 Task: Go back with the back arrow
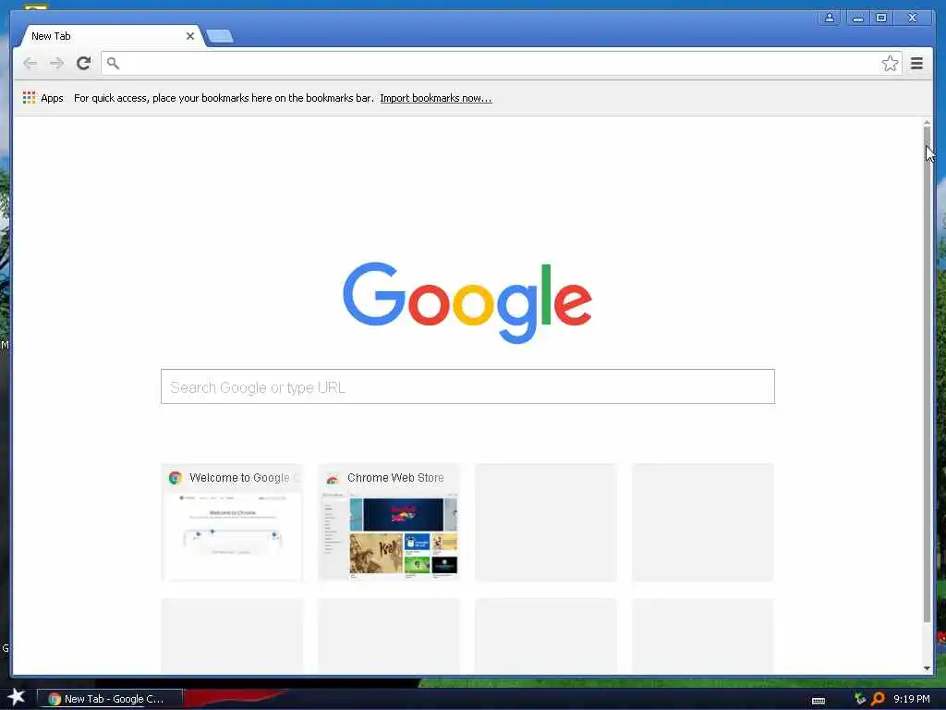[30, 63]
